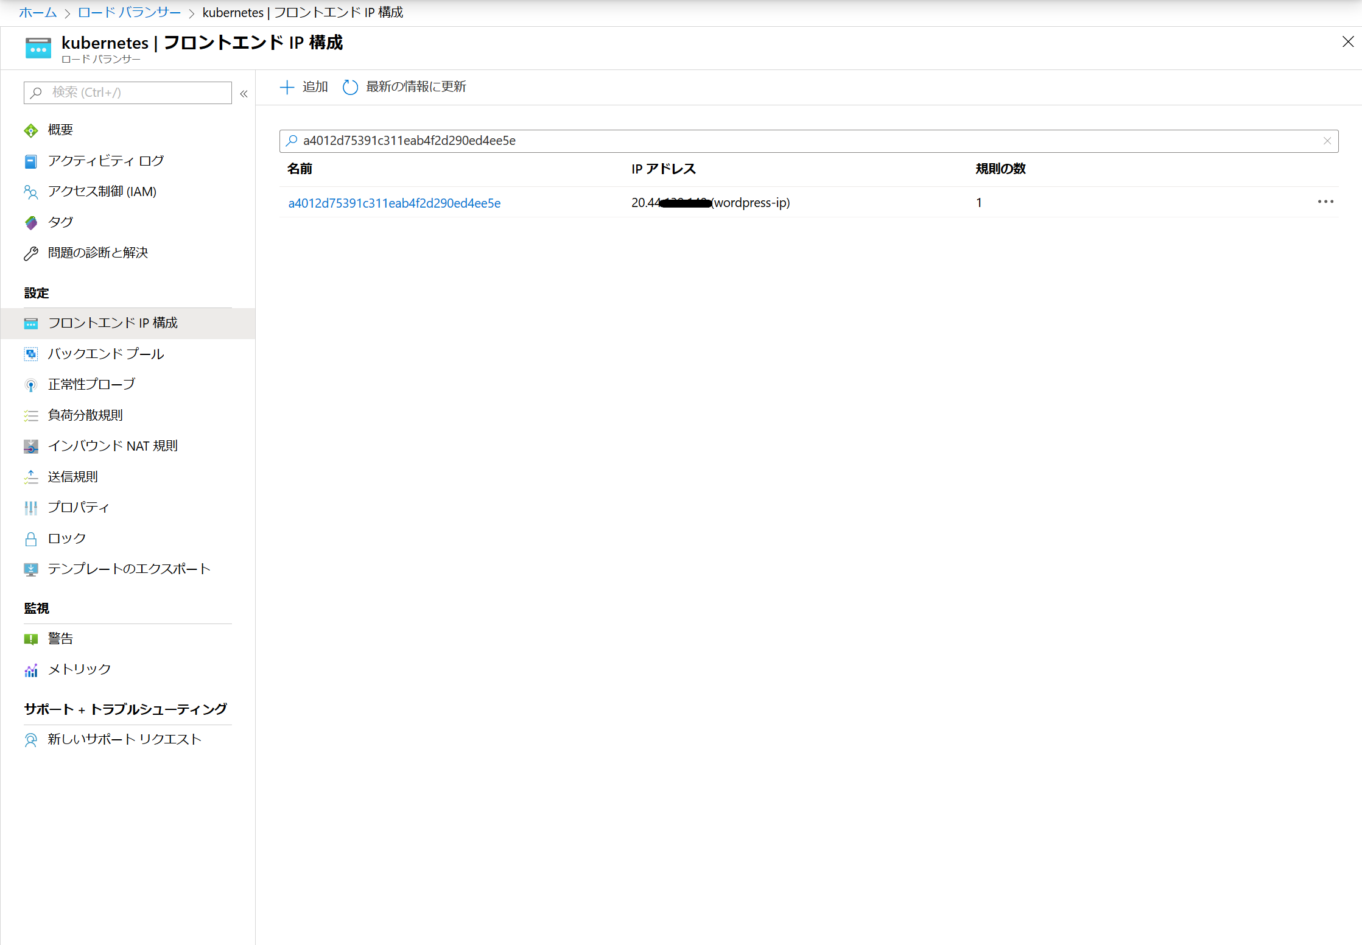Open アクセス制御 (IAM) menu item

pos(128,192)
